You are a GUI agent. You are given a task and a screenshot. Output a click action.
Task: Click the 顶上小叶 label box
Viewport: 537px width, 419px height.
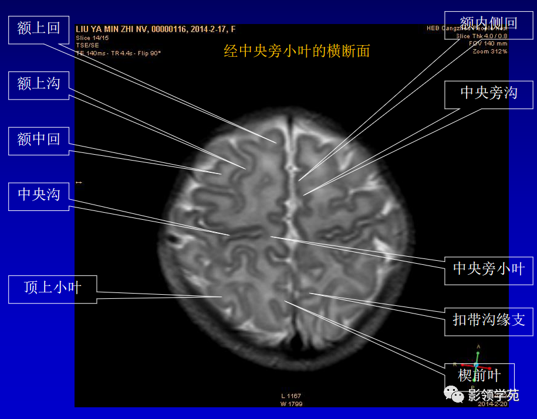[53, 289]
